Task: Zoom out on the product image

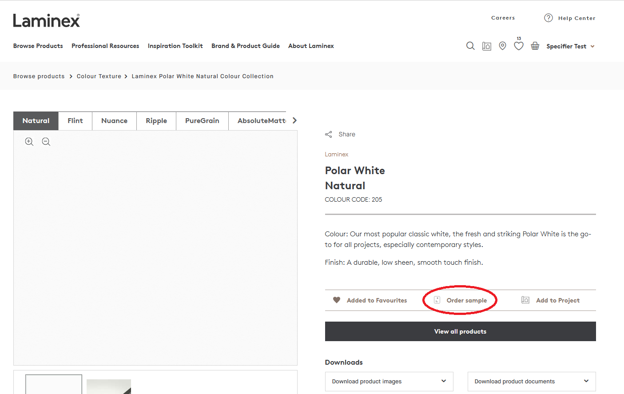Action: click(x=46, y=142)
